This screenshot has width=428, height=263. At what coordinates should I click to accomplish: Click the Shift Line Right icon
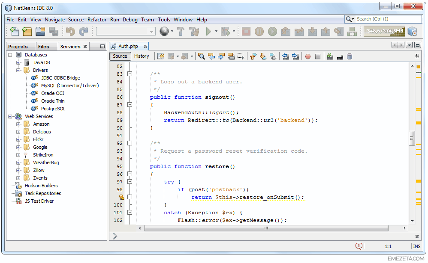coord(295,56)
